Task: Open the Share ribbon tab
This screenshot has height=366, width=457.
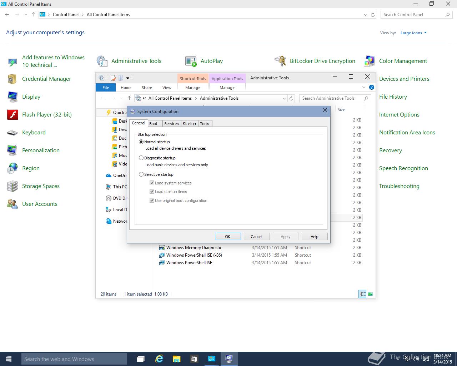Action: tap(147, 88)
